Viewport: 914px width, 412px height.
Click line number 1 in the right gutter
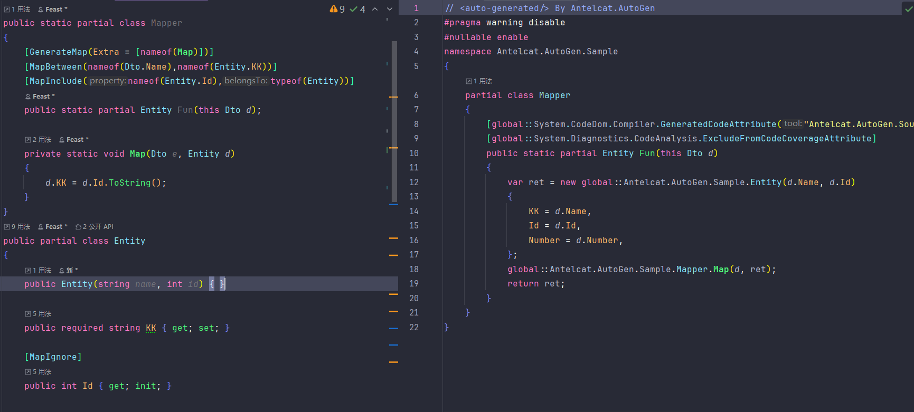416,8
